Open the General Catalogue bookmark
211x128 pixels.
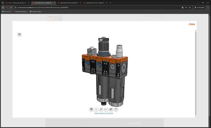[x=21, y=11]
